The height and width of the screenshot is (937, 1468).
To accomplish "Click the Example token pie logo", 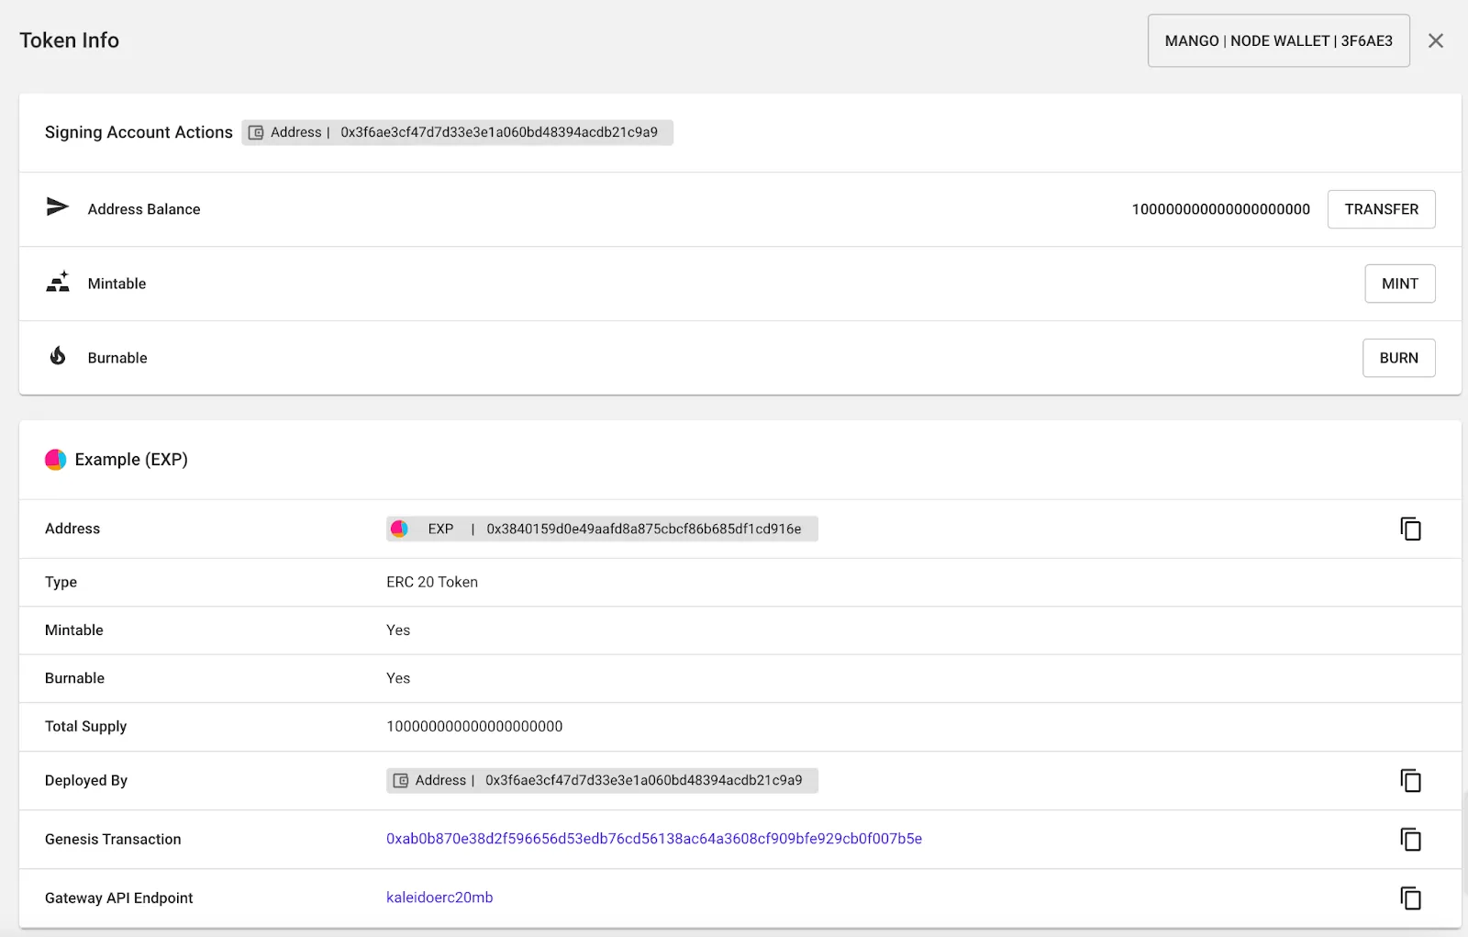I will 56,459.
